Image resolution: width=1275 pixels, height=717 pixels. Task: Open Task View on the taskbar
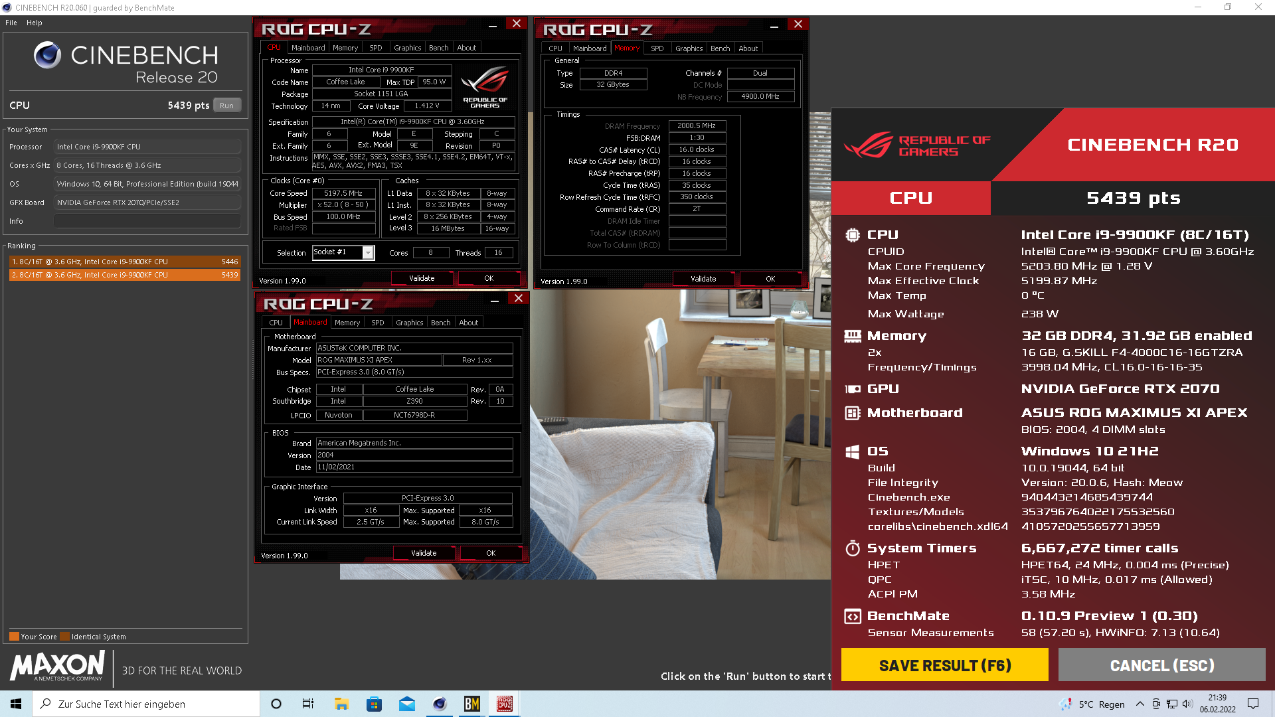[308, 704]
